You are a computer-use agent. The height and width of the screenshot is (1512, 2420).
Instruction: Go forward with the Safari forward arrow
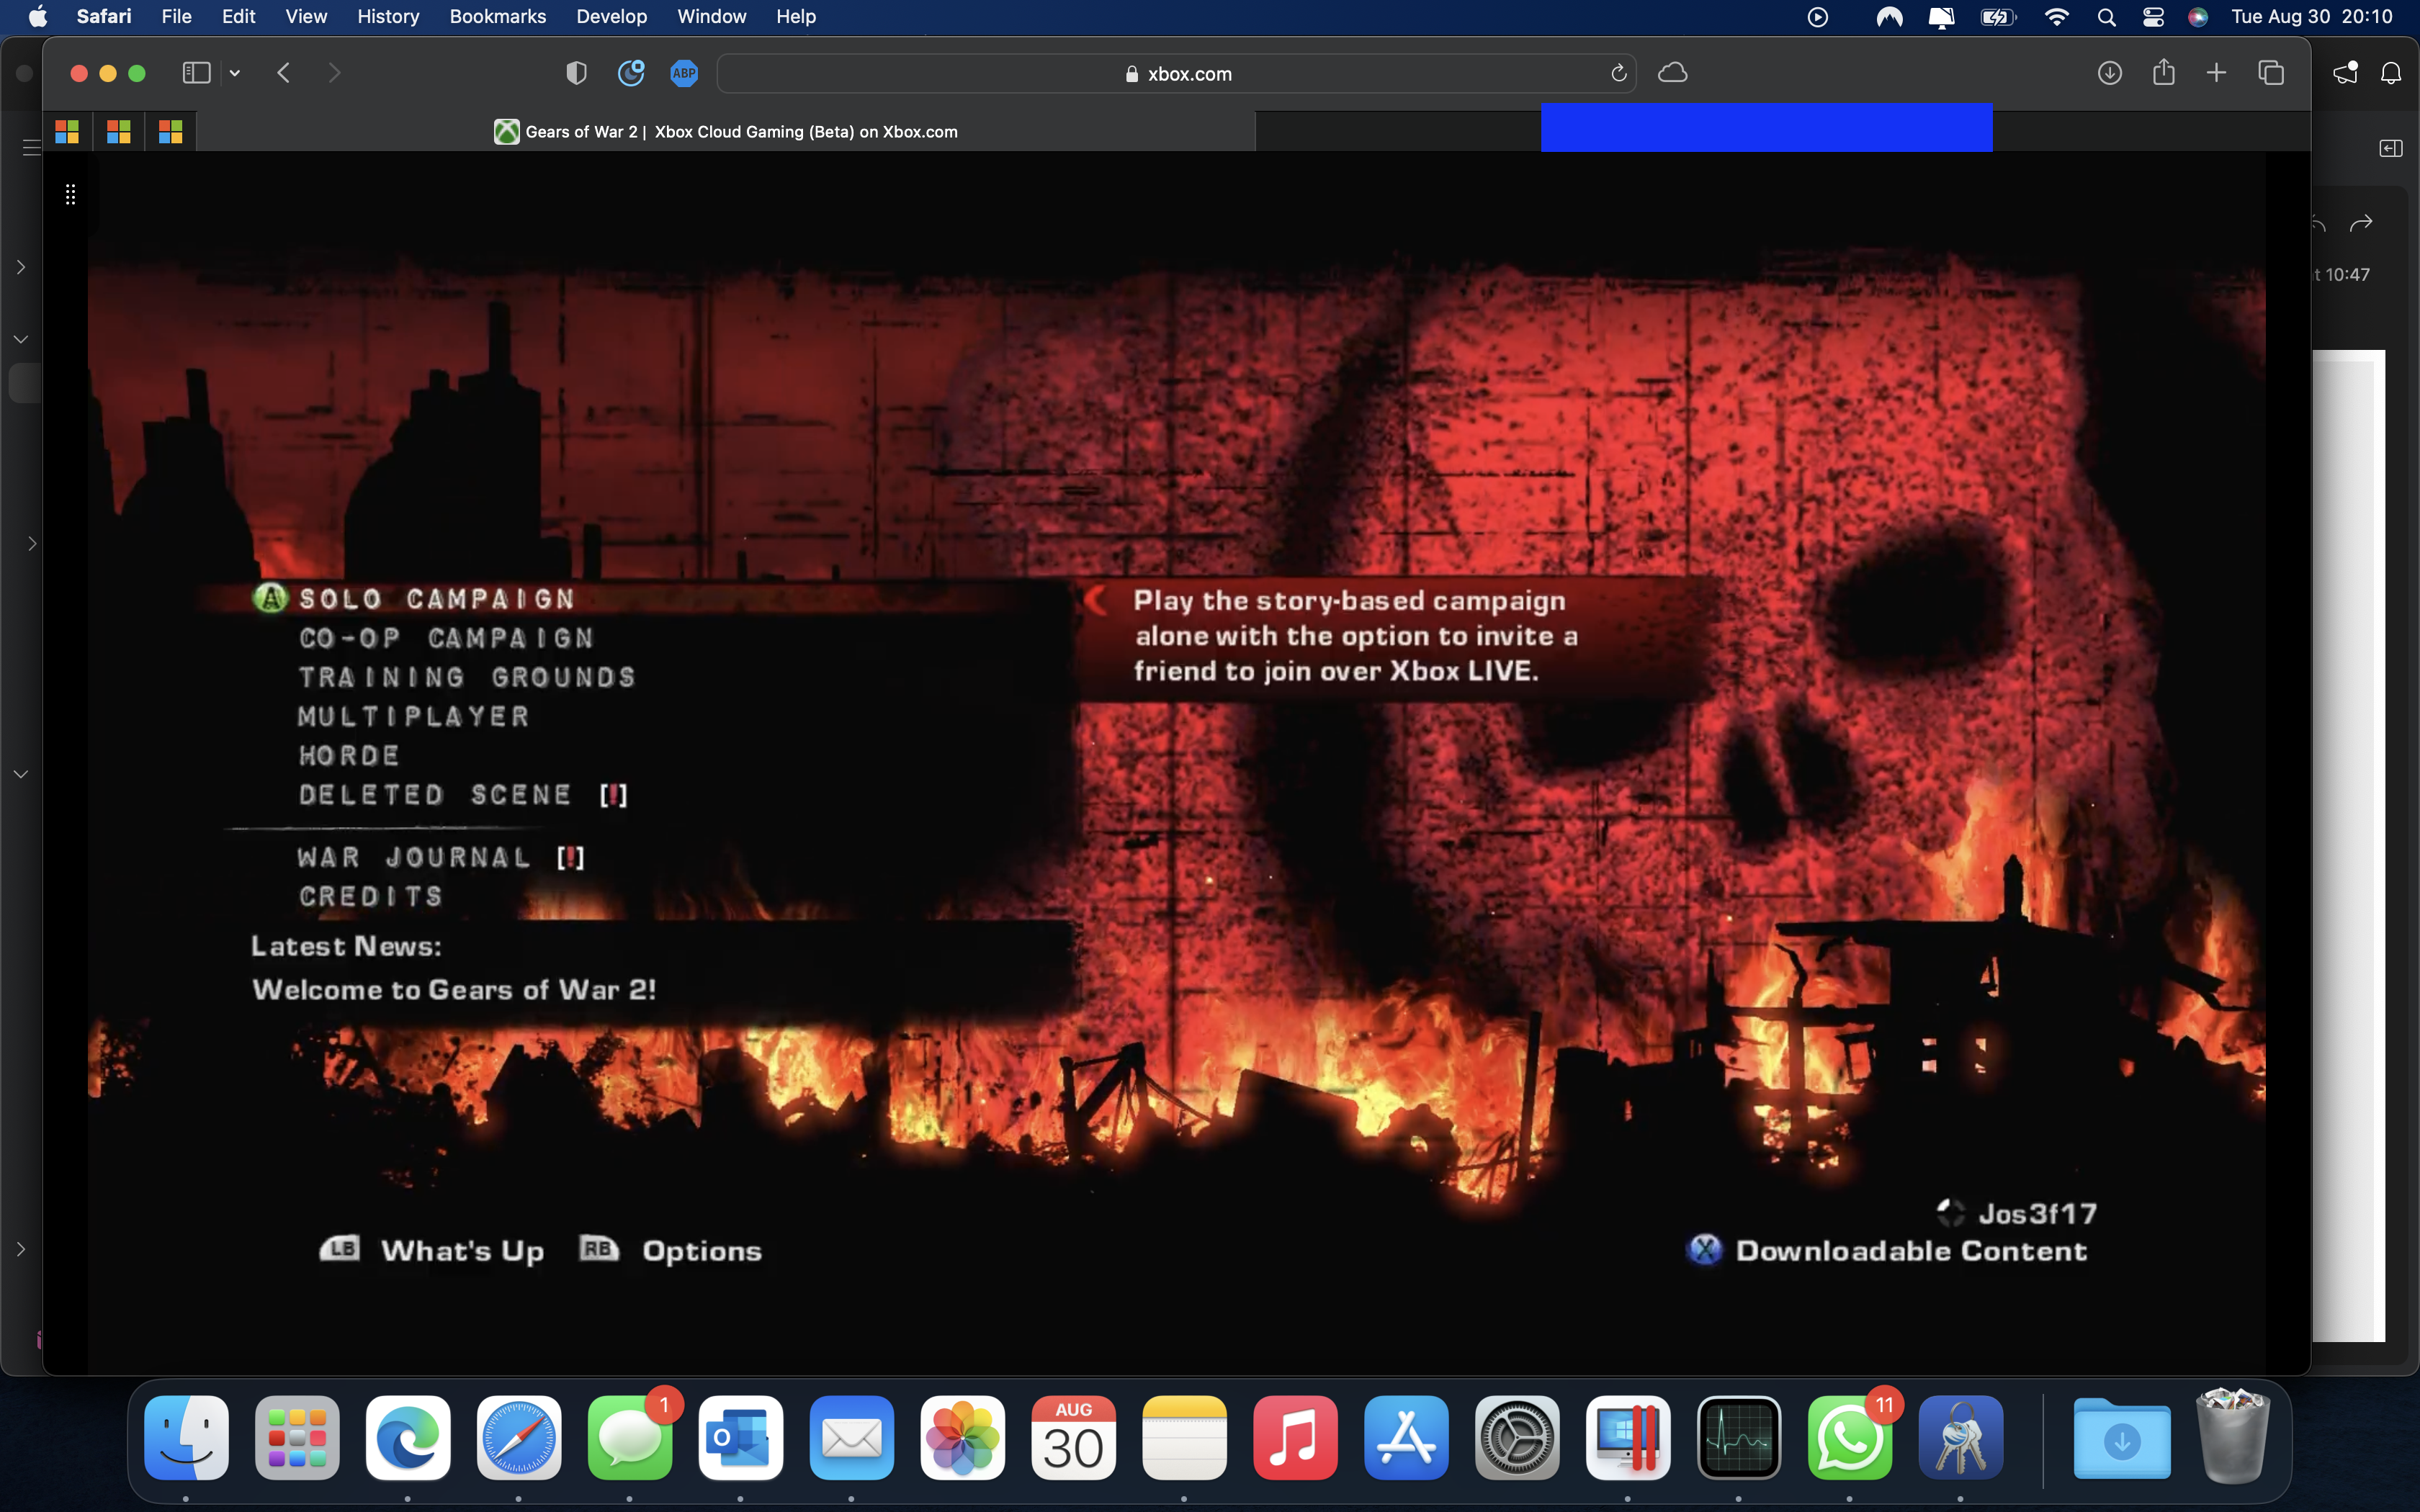pyautogui.click(x=334, y=73)
